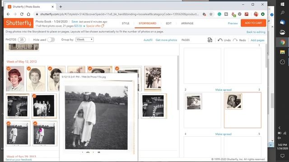
Task: Click the photo panel vertical scrollbar
Action: [178, 83]
